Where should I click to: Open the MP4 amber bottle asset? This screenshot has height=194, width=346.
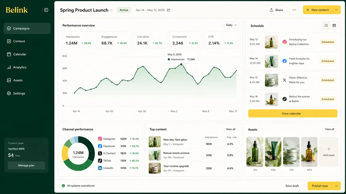click(x=309, y=152)
